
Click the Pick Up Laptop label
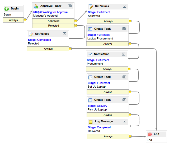[x=97, y=109]
